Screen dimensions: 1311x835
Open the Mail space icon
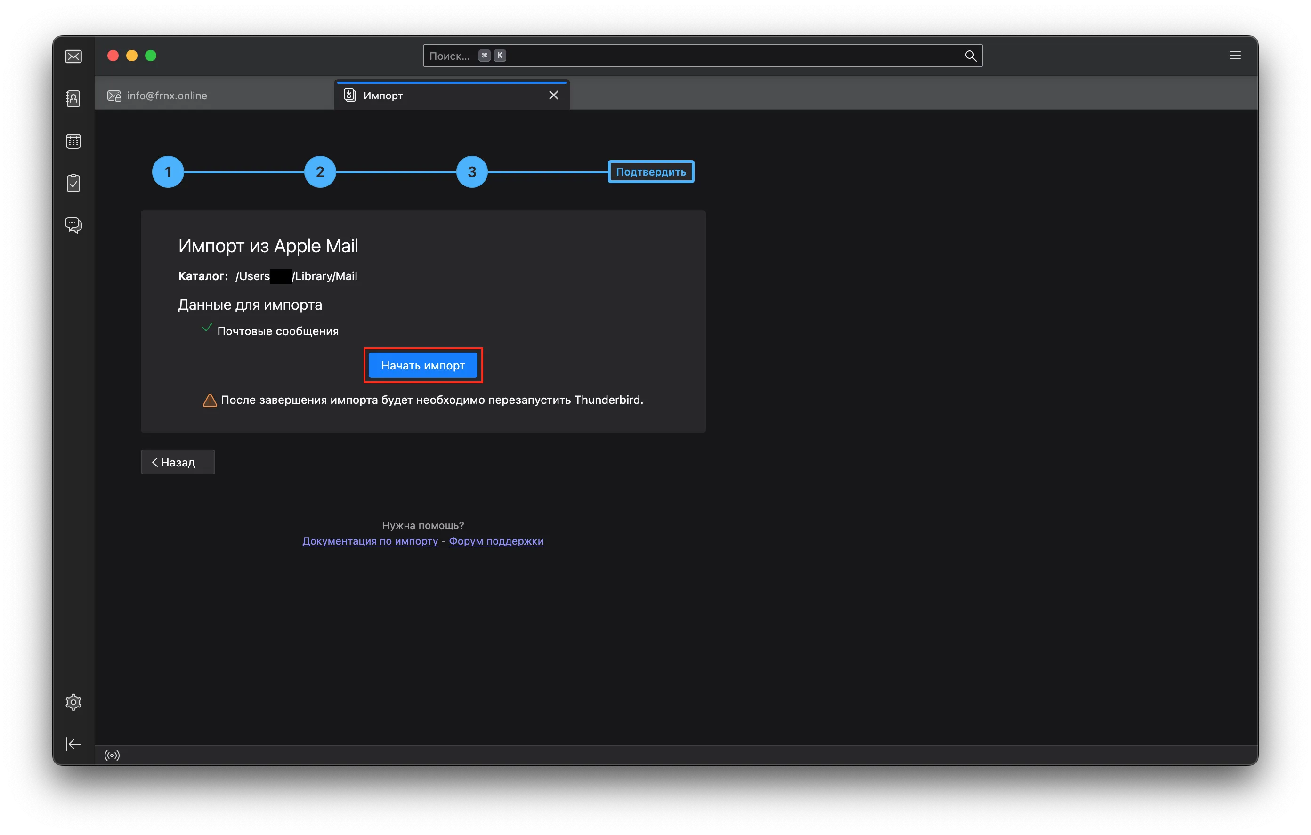point(73,56)
